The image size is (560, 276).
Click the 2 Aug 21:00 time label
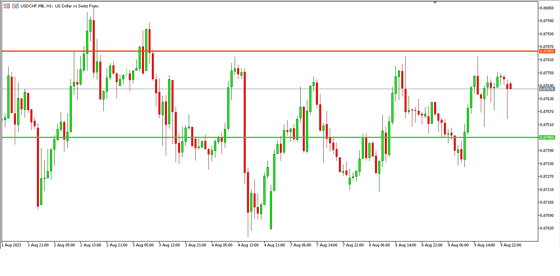coord(117,245)
